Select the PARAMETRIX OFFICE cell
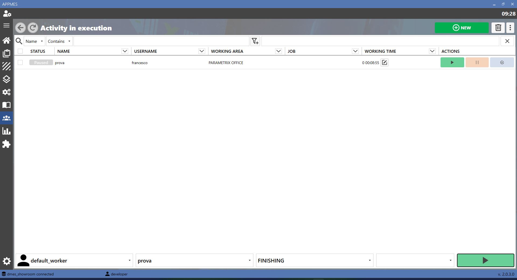The height and width of the screenshot is (280, 517). 226,63
